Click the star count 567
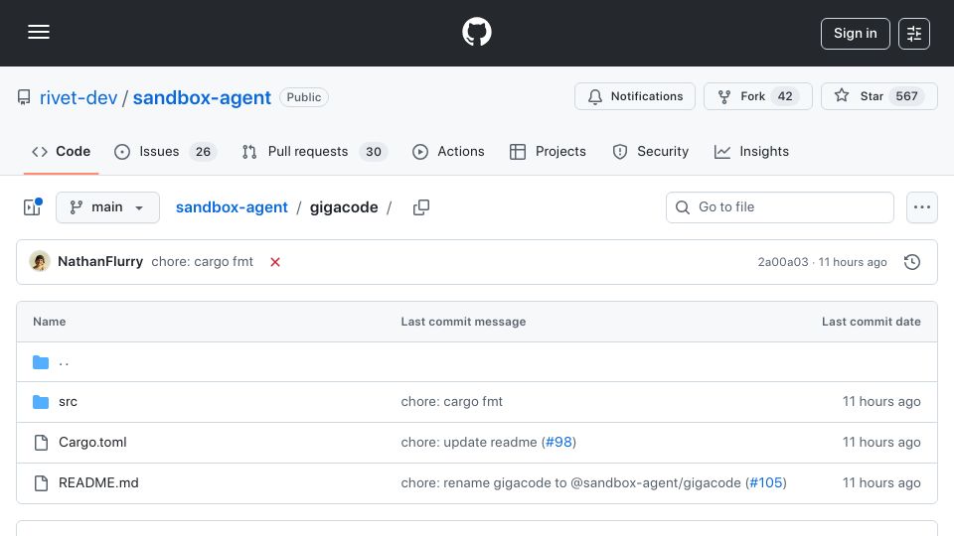This screenshot has width=954, height=536. 906,96
